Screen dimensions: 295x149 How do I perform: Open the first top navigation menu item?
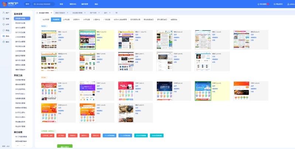[61, 4]
